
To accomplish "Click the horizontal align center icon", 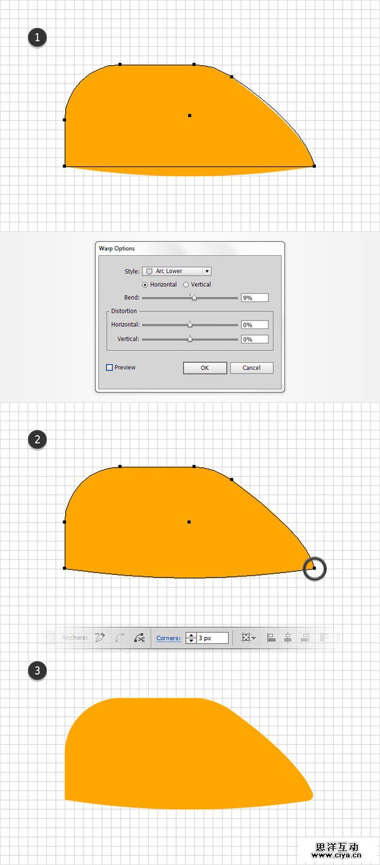I will pyautogui.click(x=288, y=638).
